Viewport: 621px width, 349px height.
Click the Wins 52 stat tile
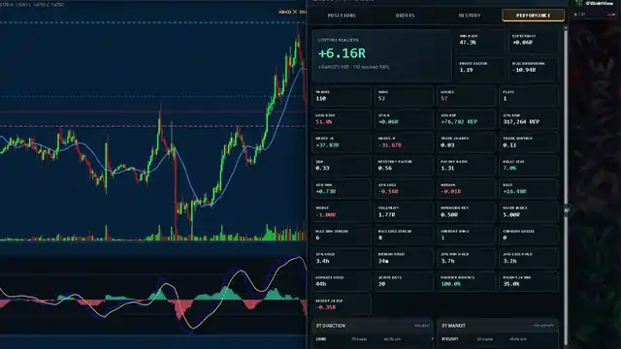coord(404,96)
